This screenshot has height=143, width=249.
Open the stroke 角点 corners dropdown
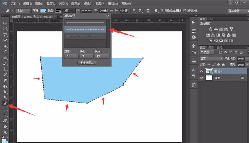pyautogui.click(x=102, y=56)
